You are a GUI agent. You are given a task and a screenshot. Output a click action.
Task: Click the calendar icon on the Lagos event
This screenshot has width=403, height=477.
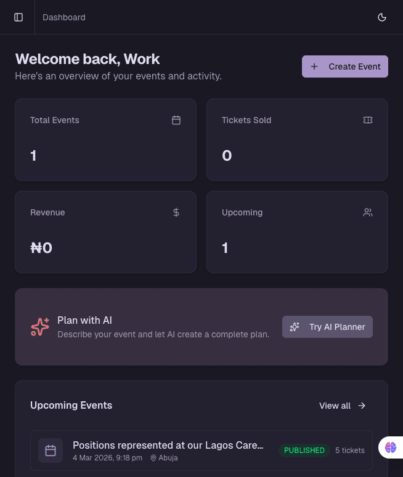click(51, 451)
